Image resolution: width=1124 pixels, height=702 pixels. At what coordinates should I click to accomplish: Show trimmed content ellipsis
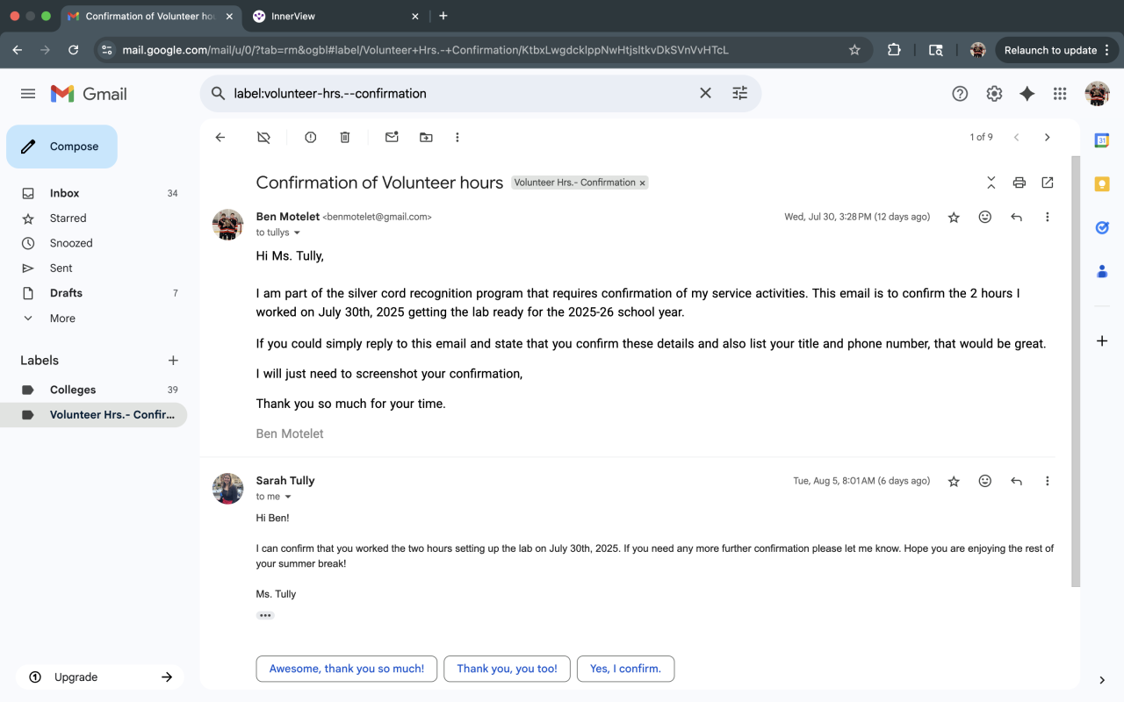coord(265,615)
